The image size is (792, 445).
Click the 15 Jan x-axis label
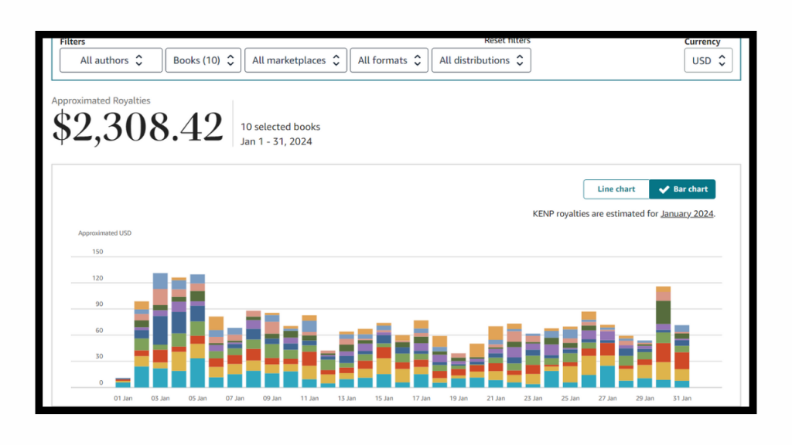click(384, 399)
